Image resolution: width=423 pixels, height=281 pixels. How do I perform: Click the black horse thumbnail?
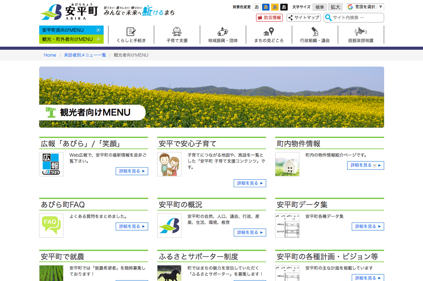pyautogui.click(x=170, y=273)
